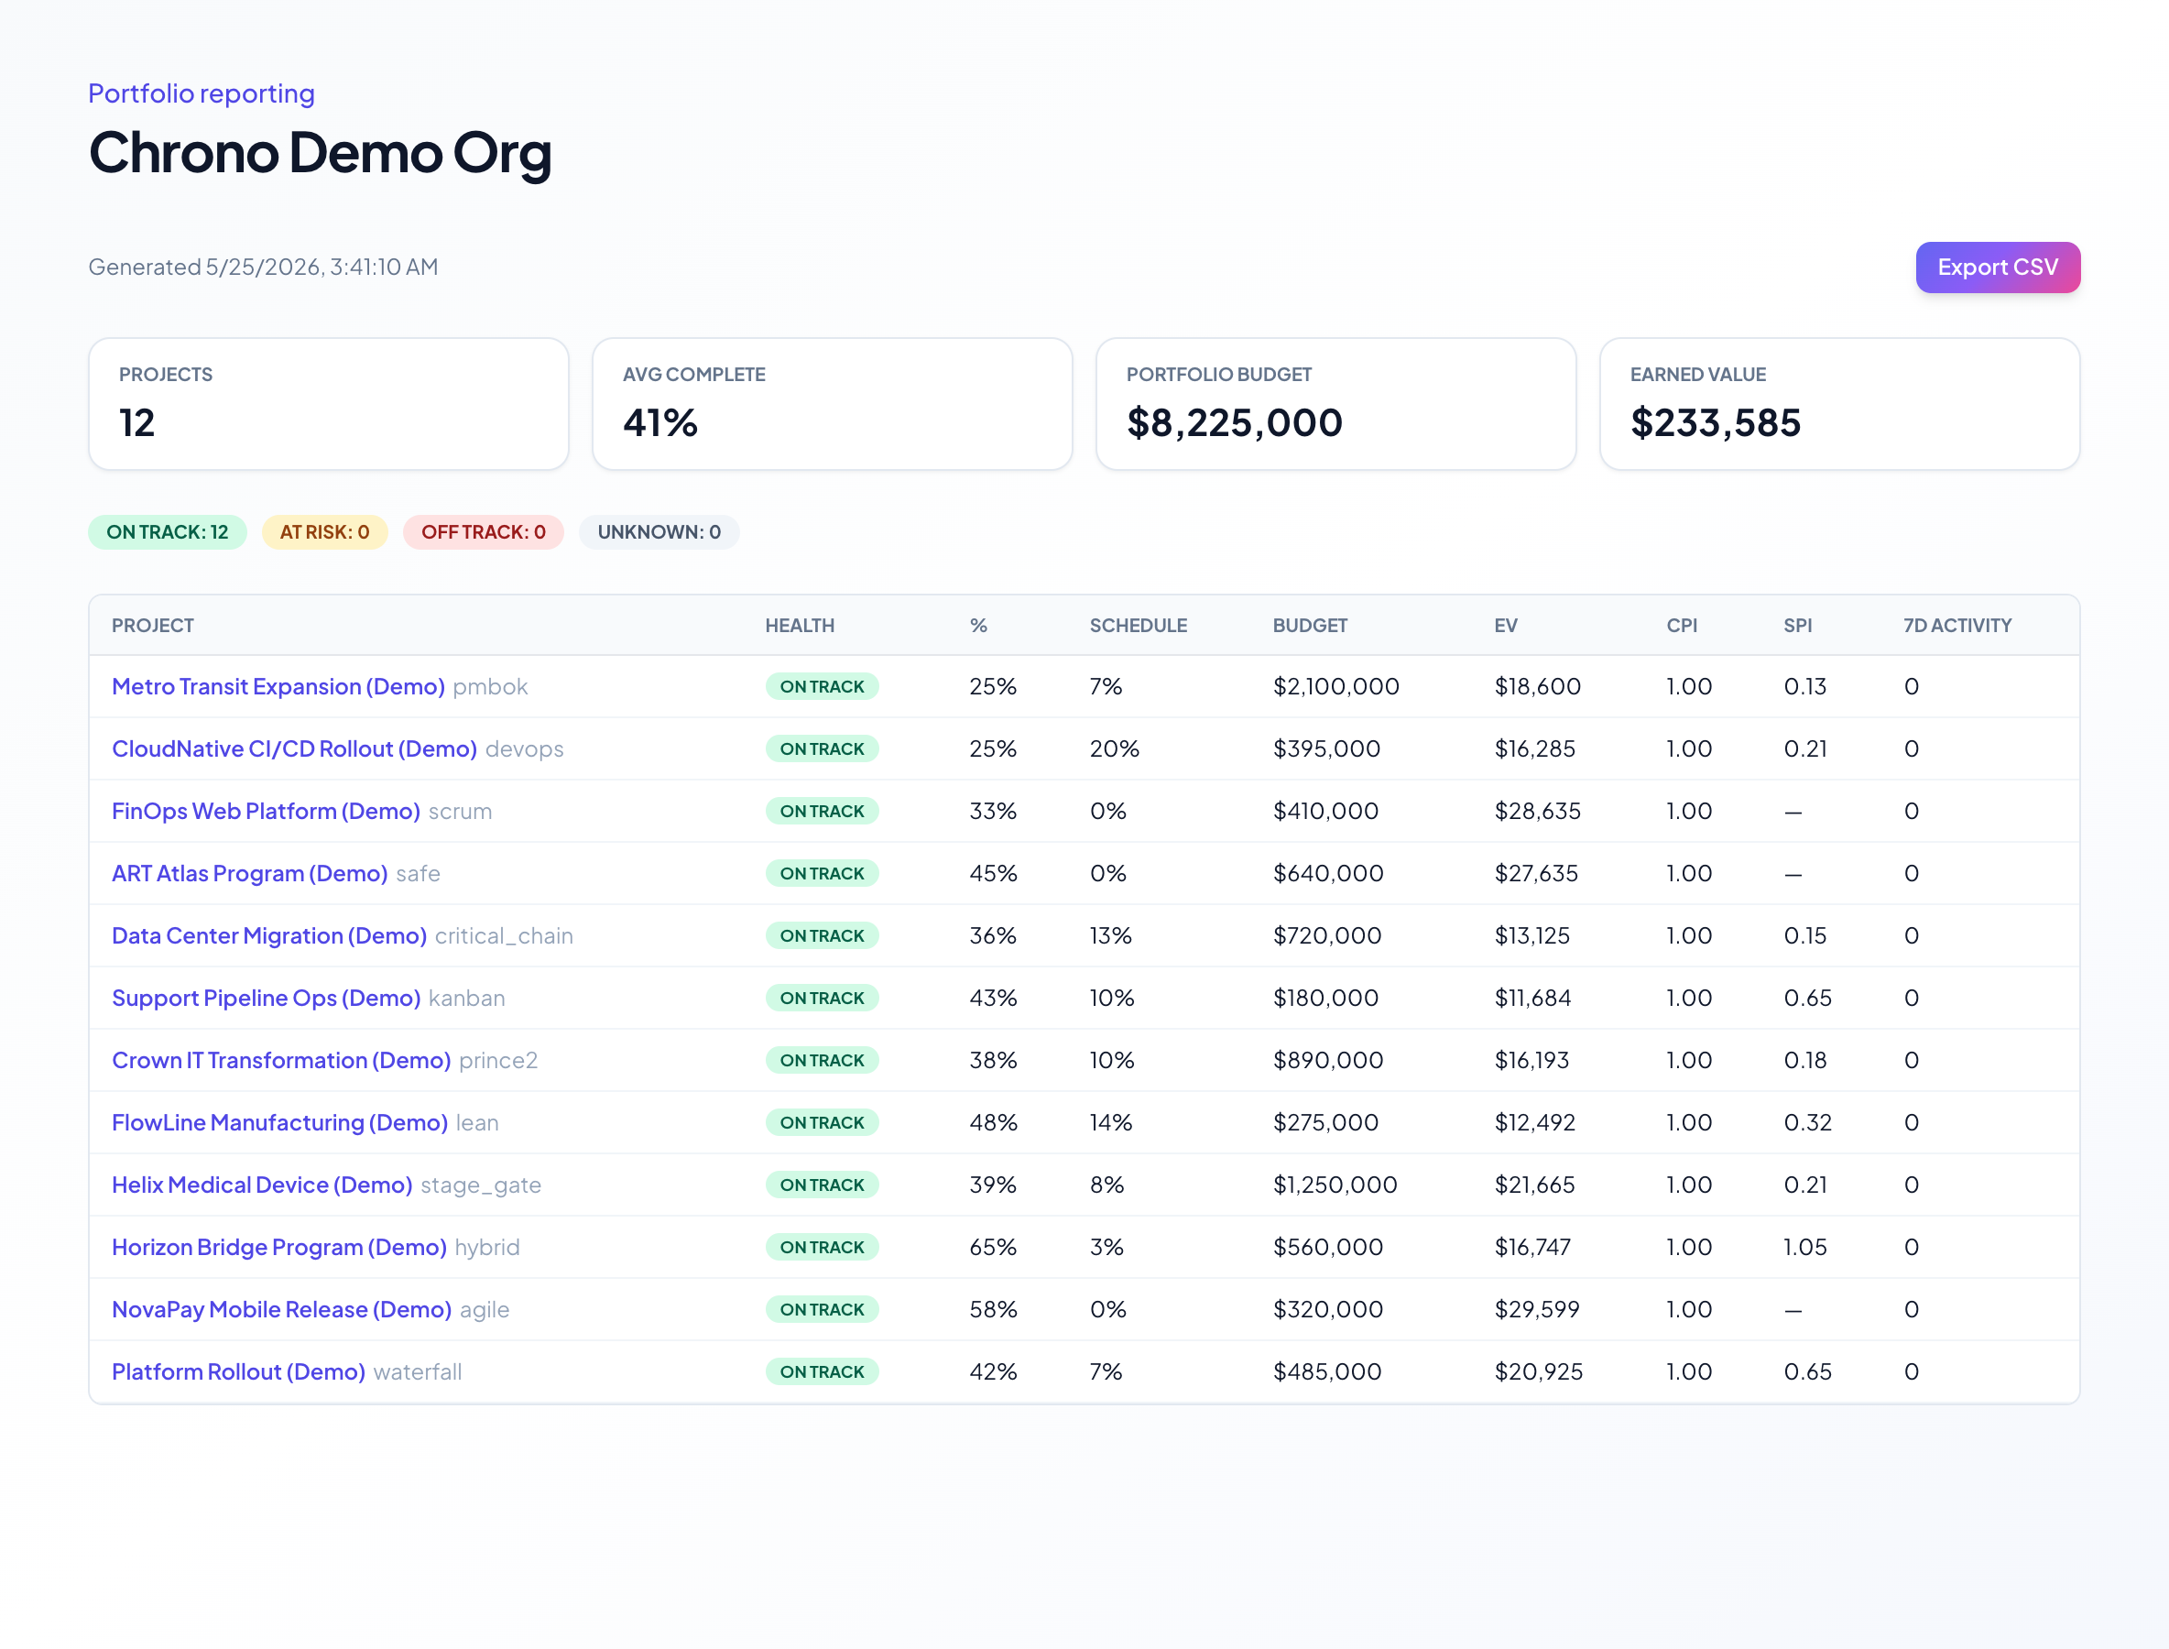Click the PROJECTS summary card showing 12
The image size is (2169, 1649).
click(329, 404)
